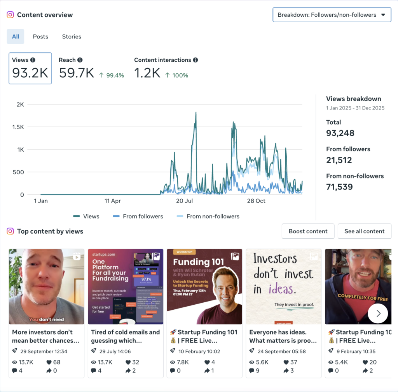Switch to the Posts tab

click(40, 36)
